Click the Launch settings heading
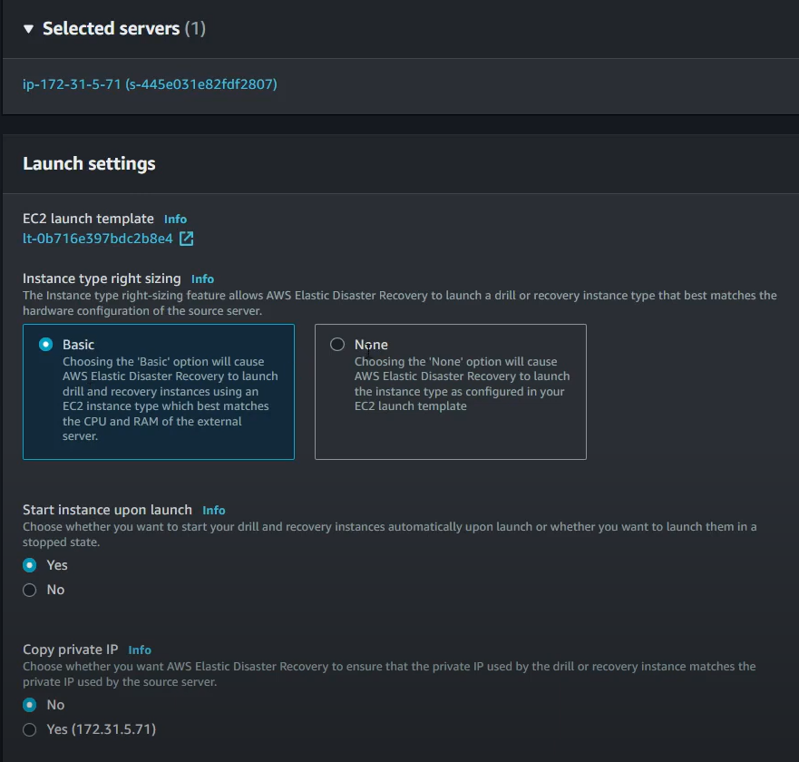The height and width of the screenshot is (762, 799). click(89, 163)
